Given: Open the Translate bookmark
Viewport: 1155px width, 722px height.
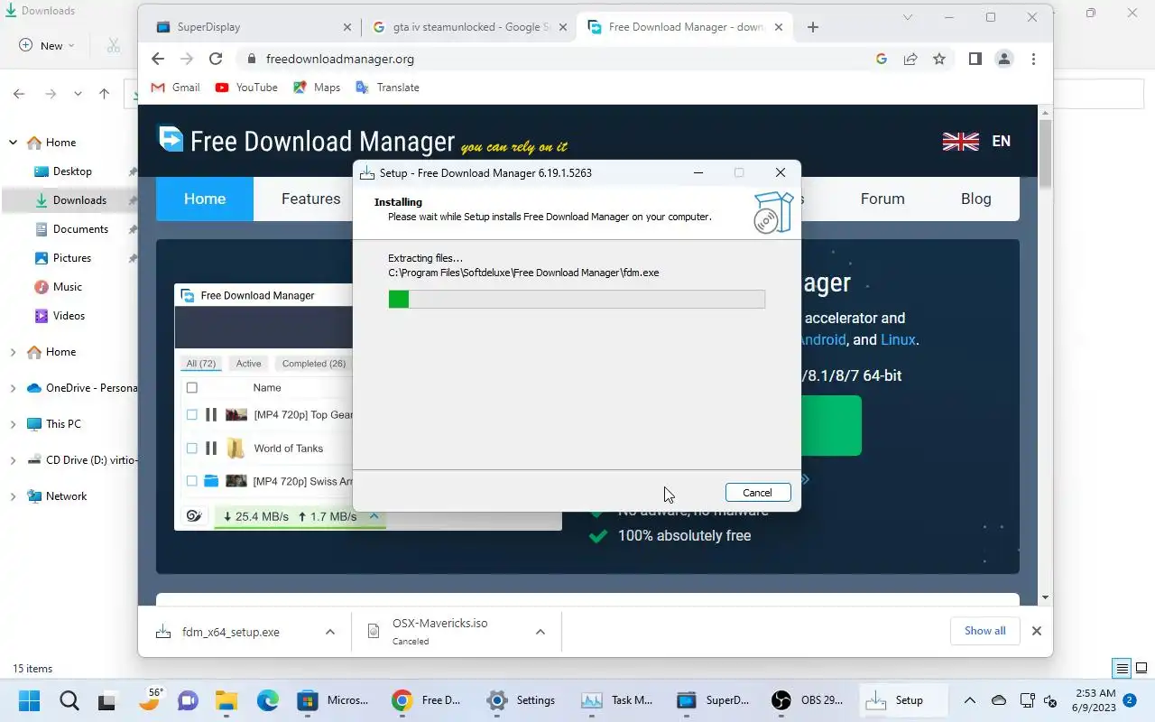Looking at the screenshot, I should pos(388,88).
